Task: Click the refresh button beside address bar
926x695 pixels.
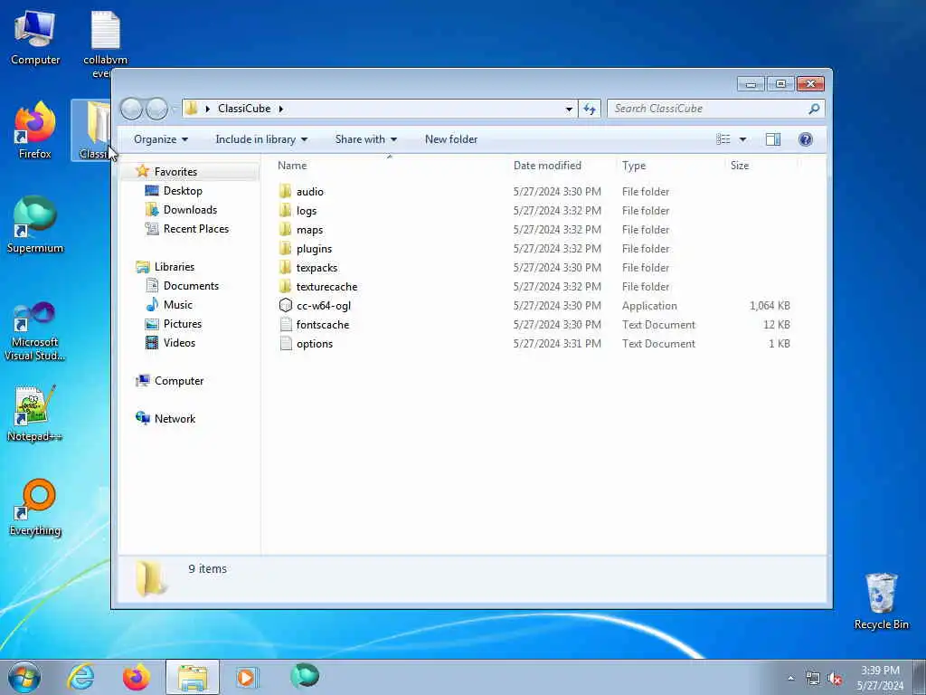Action: 590,109
